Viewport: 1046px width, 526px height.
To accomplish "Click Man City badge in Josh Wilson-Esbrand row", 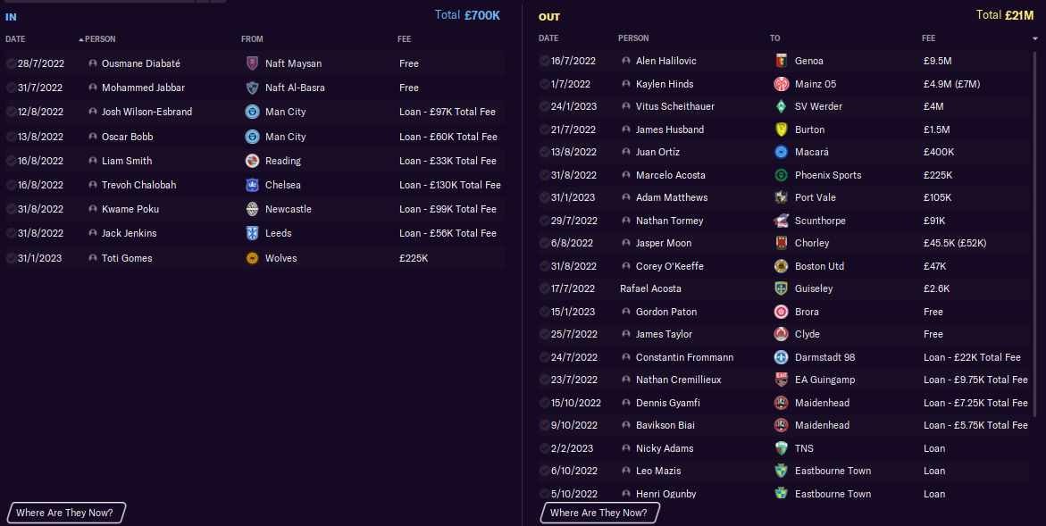I will click(252, 112).
